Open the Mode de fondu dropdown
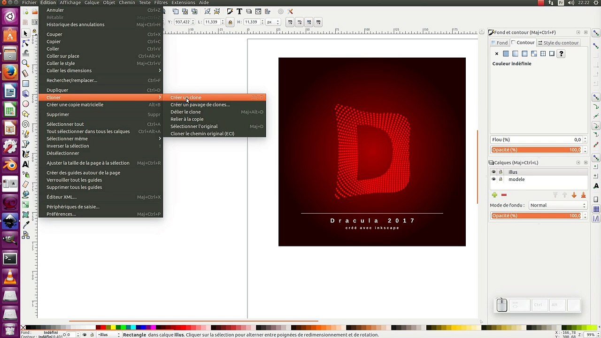 pos(558,205)
